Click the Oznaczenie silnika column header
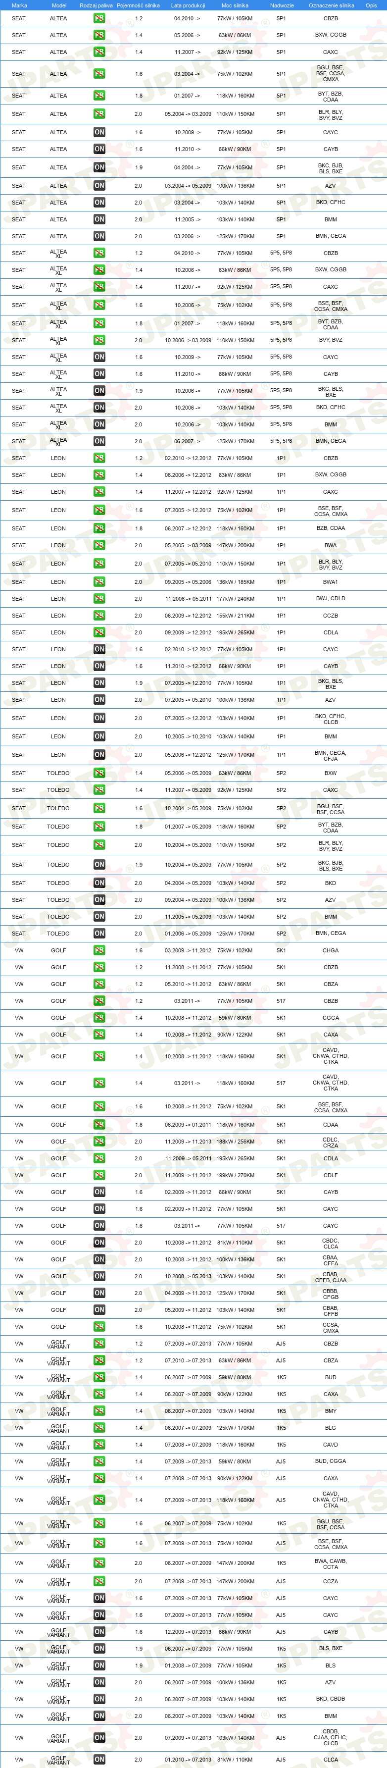387x1768 pixels. (x=332, y=5)
